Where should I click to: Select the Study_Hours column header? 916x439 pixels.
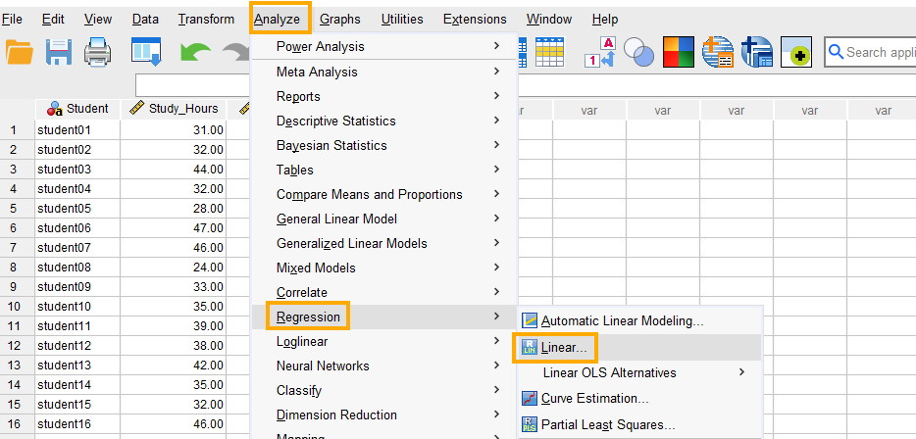(x=174, y=109)
